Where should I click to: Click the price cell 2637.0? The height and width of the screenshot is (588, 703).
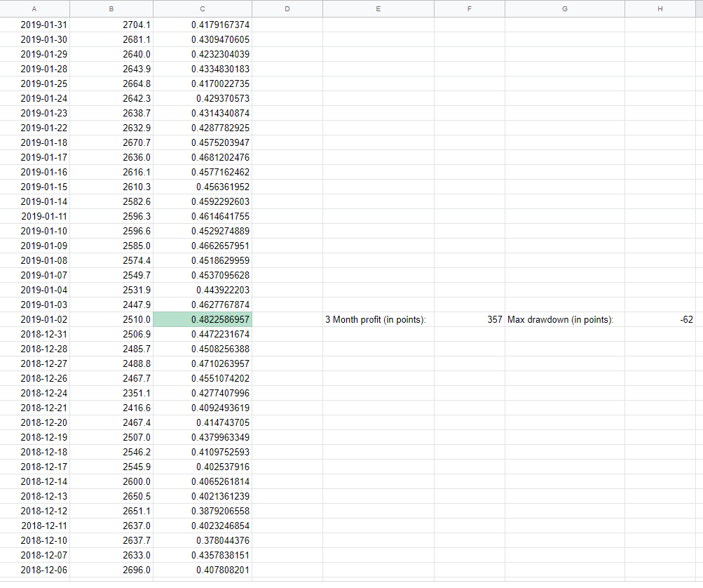point(111,526)
